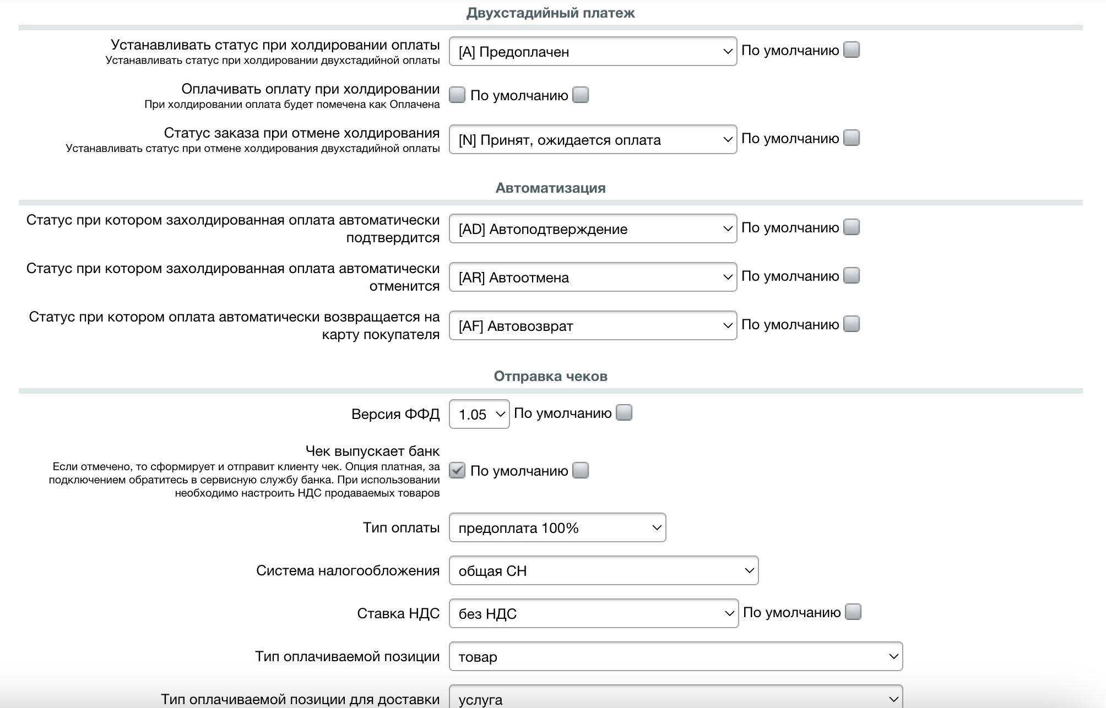Check default box beside the Автоподтверждение dropdown
This screenshot has height=708, width=1106.
pos(852,227)
